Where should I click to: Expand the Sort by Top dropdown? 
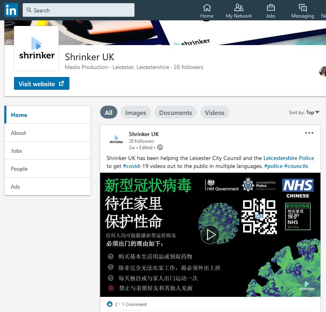(x=304, y=113)
